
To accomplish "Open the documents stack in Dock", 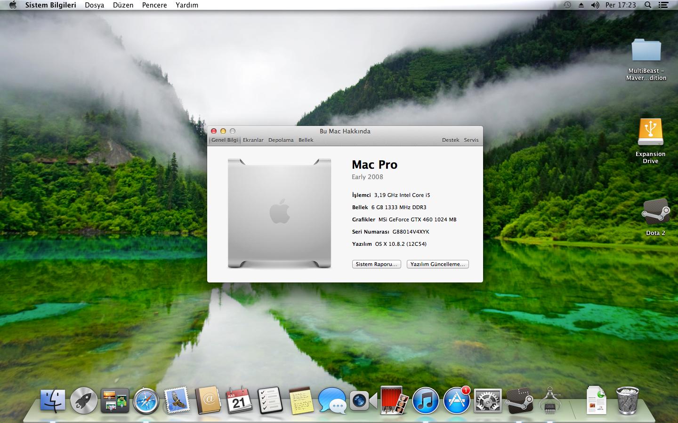I will tap(596, 400).
